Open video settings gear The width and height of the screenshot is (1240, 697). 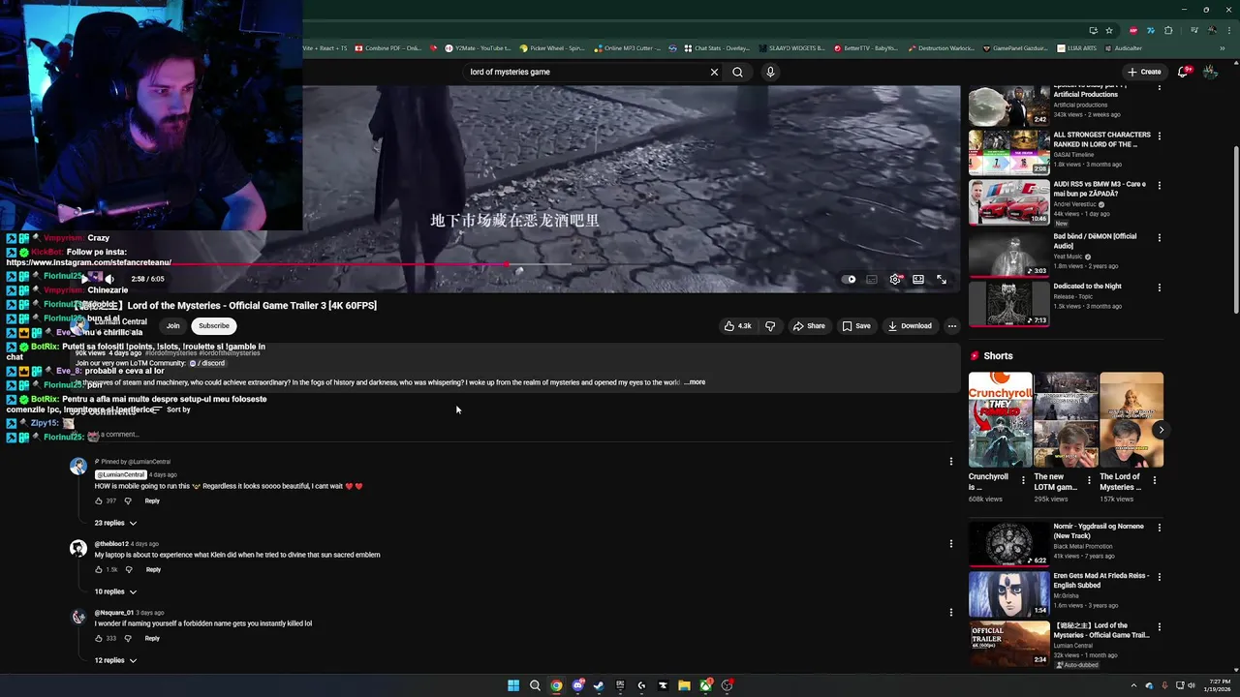(x=895, y=279)
